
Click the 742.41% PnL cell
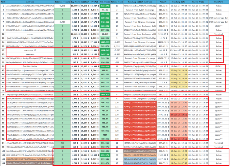[105, 22]
